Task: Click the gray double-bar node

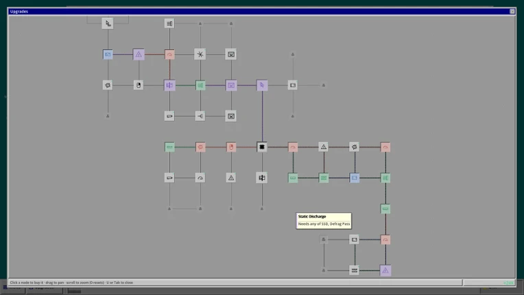Action: click(354, 270)
